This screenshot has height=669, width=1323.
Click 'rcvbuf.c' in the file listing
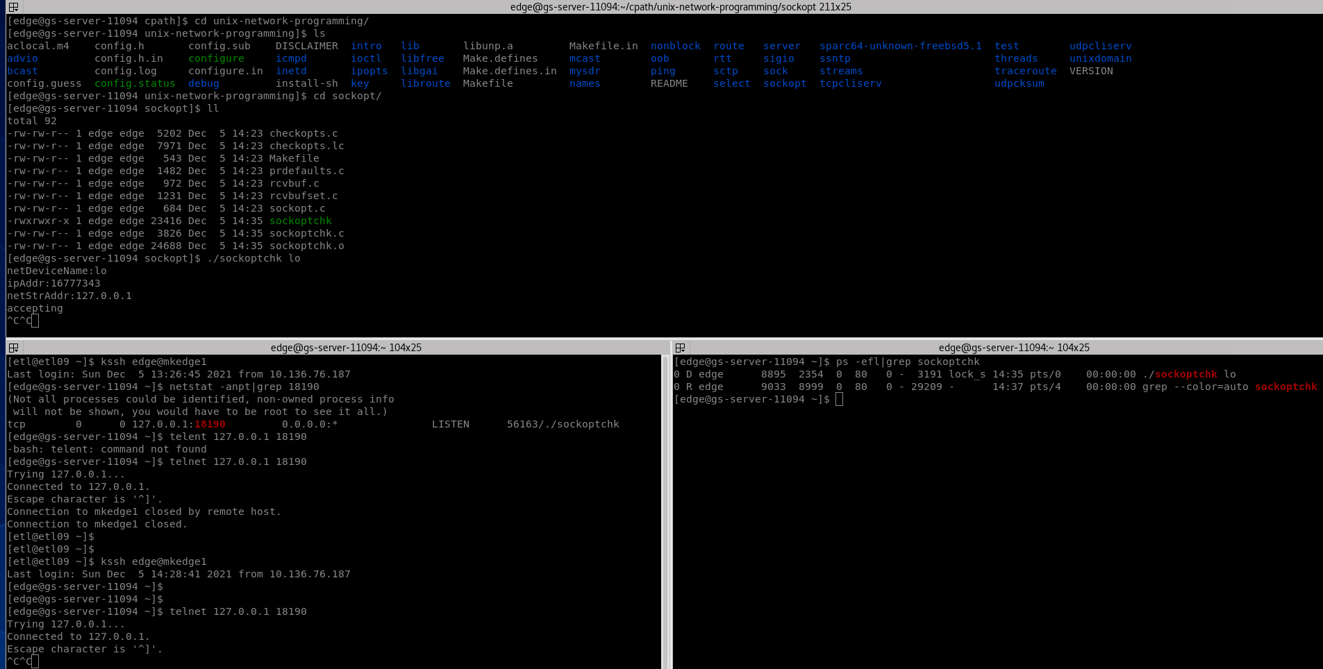click(x=294, y=183)
